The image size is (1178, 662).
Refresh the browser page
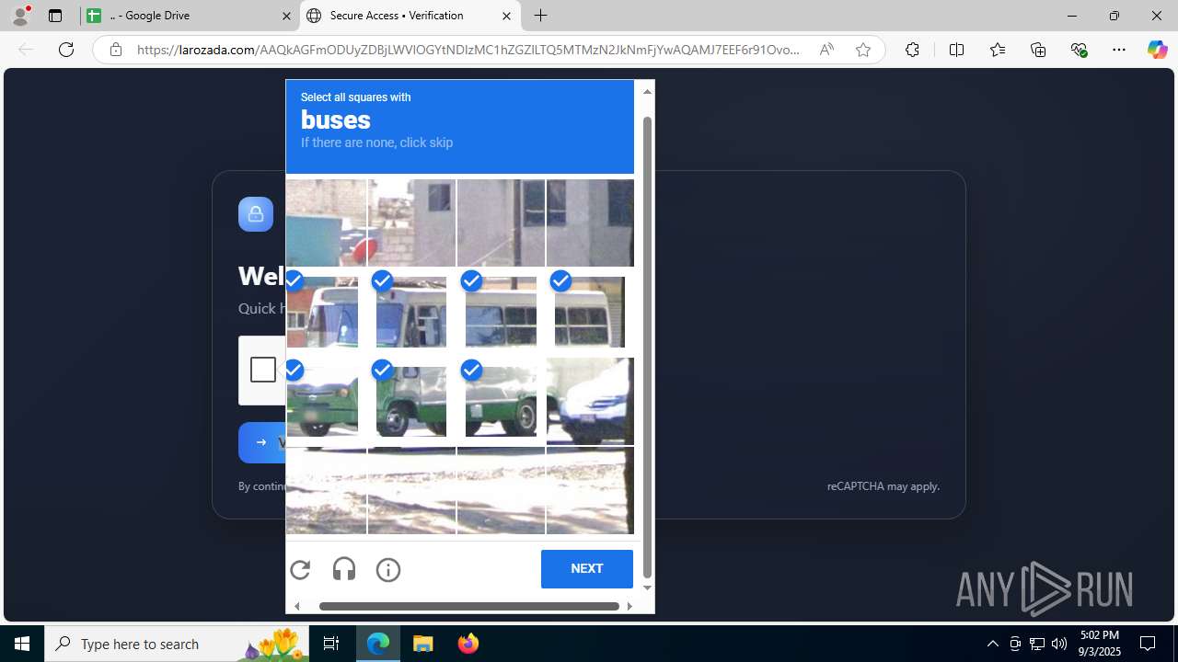coord(66,50)
